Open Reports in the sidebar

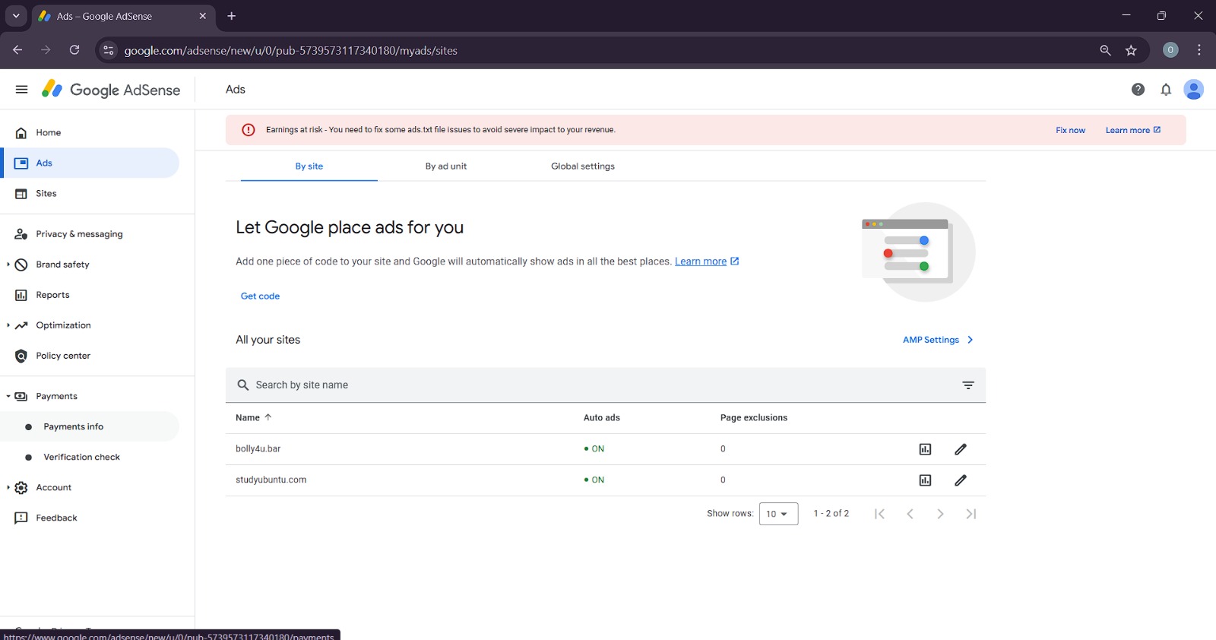(91, 295)
